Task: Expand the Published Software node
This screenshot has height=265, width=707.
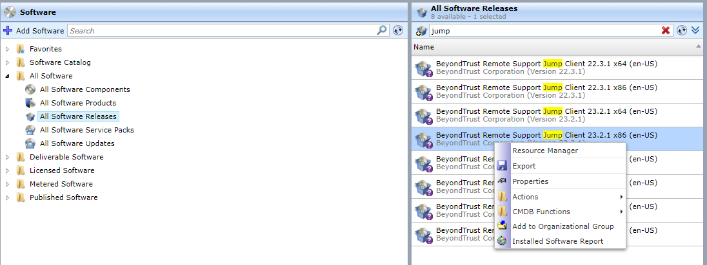Action: point(7,197)
